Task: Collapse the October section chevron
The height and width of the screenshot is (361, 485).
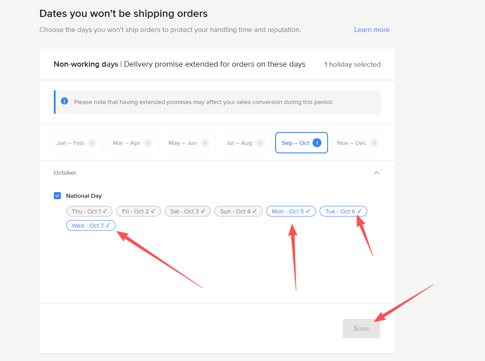Action: point(377,172)
